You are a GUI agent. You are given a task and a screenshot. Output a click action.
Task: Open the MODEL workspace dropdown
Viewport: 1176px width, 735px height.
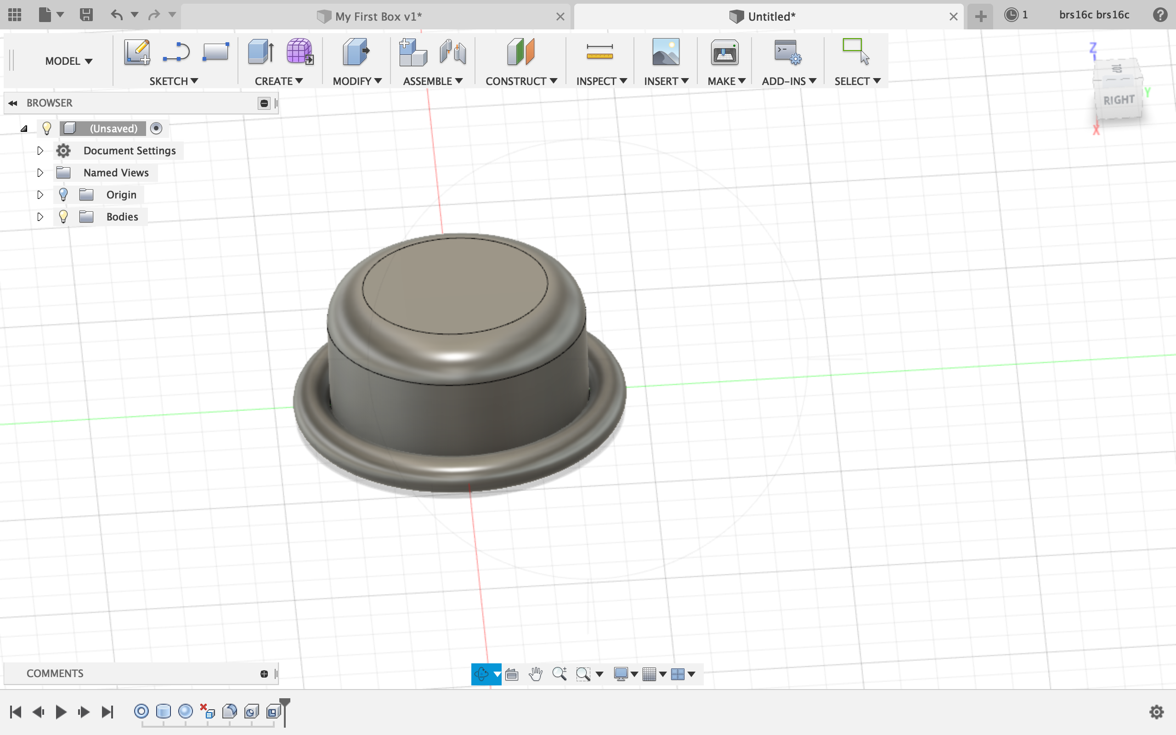(68, 61)
